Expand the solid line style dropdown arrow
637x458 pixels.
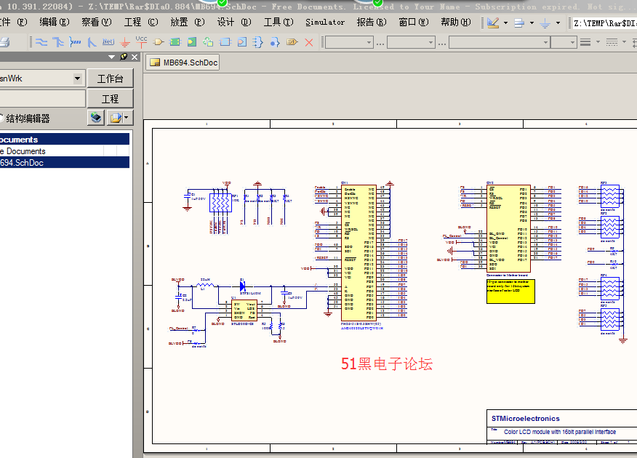point(598,42)
